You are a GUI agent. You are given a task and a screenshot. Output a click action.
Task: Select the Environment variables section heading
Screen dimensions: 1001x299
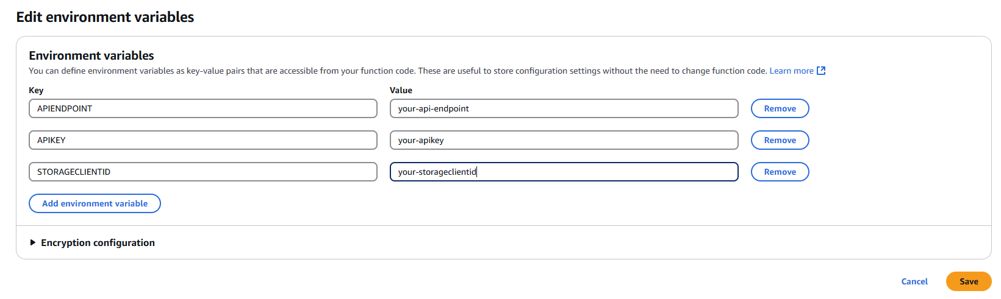pyautogui.click(x=91, y=55)
